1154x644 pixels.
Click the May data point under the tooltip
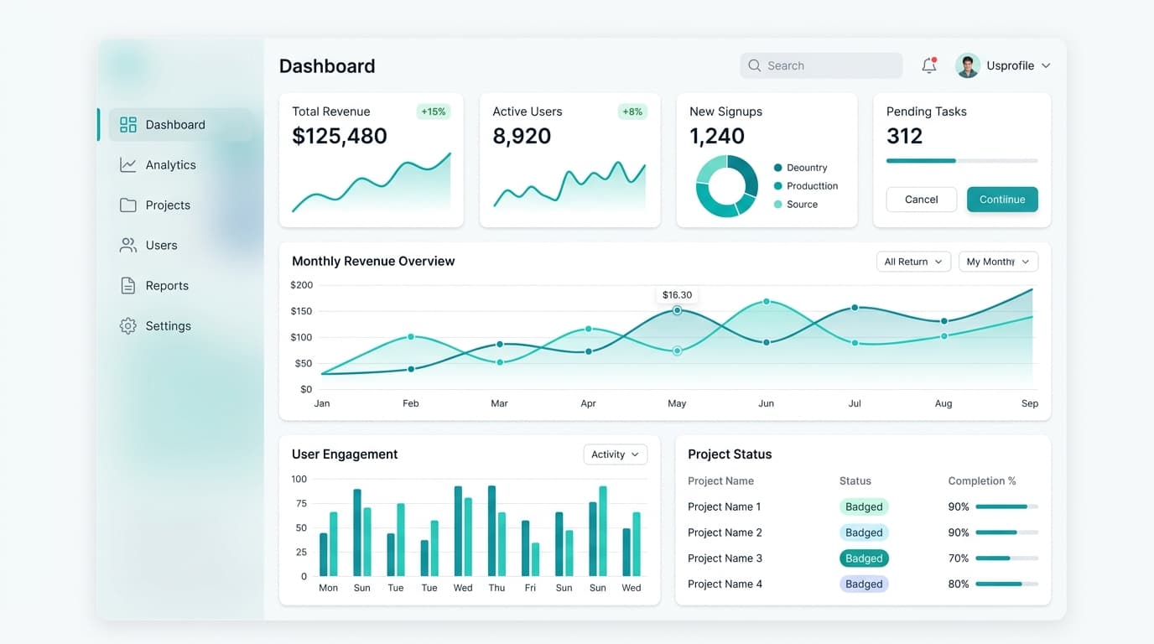pyautogui.click(x=677, y=310)
